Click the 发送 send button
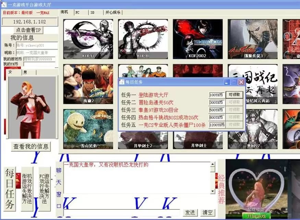Screen dimensions: 300x220 pyautogui.click(x=190, y=212)
